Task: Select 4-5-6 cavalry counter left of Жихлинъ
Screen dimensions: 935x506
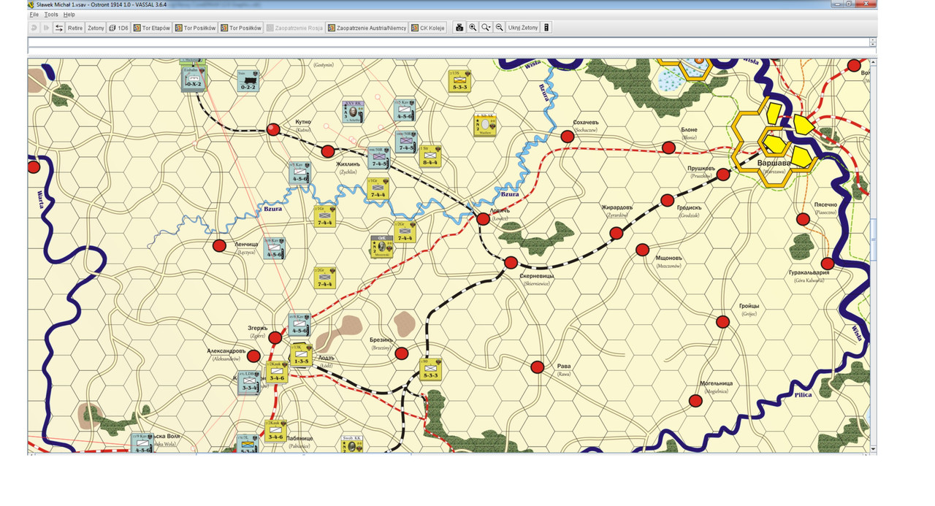Action: click(x=300, y=173)
